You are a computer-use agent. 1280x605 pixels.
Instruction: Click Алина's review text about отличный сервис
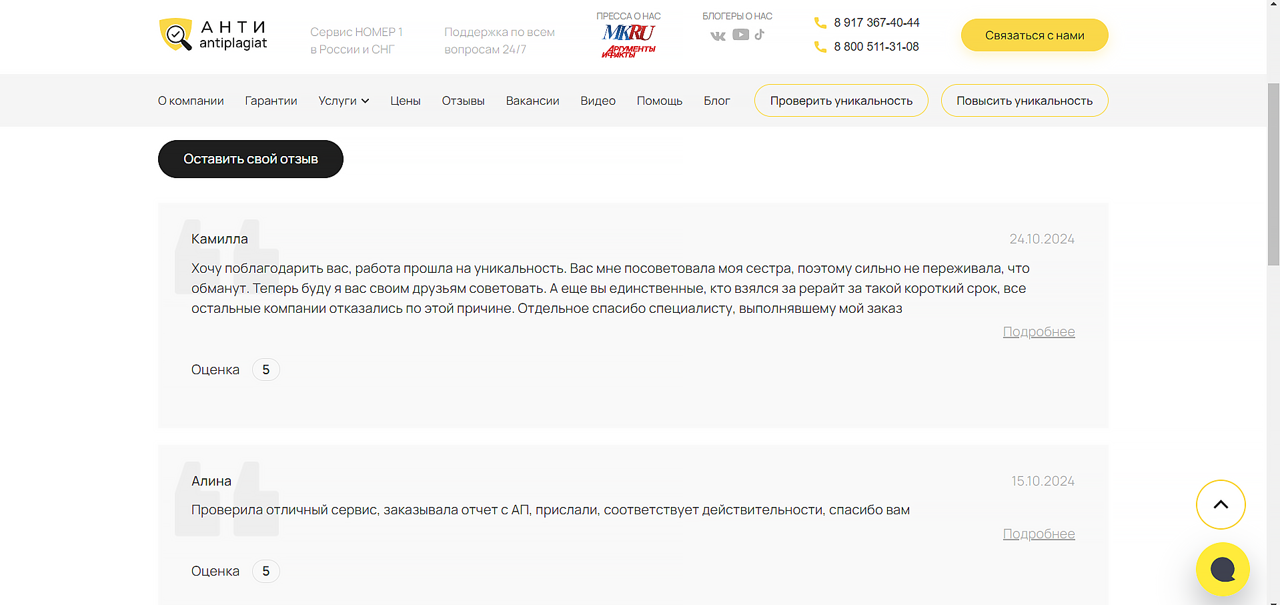(550, 510)
